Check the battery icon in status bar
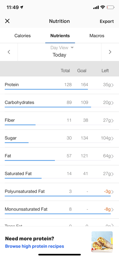 pyautogui.click(x=110, y=7)
